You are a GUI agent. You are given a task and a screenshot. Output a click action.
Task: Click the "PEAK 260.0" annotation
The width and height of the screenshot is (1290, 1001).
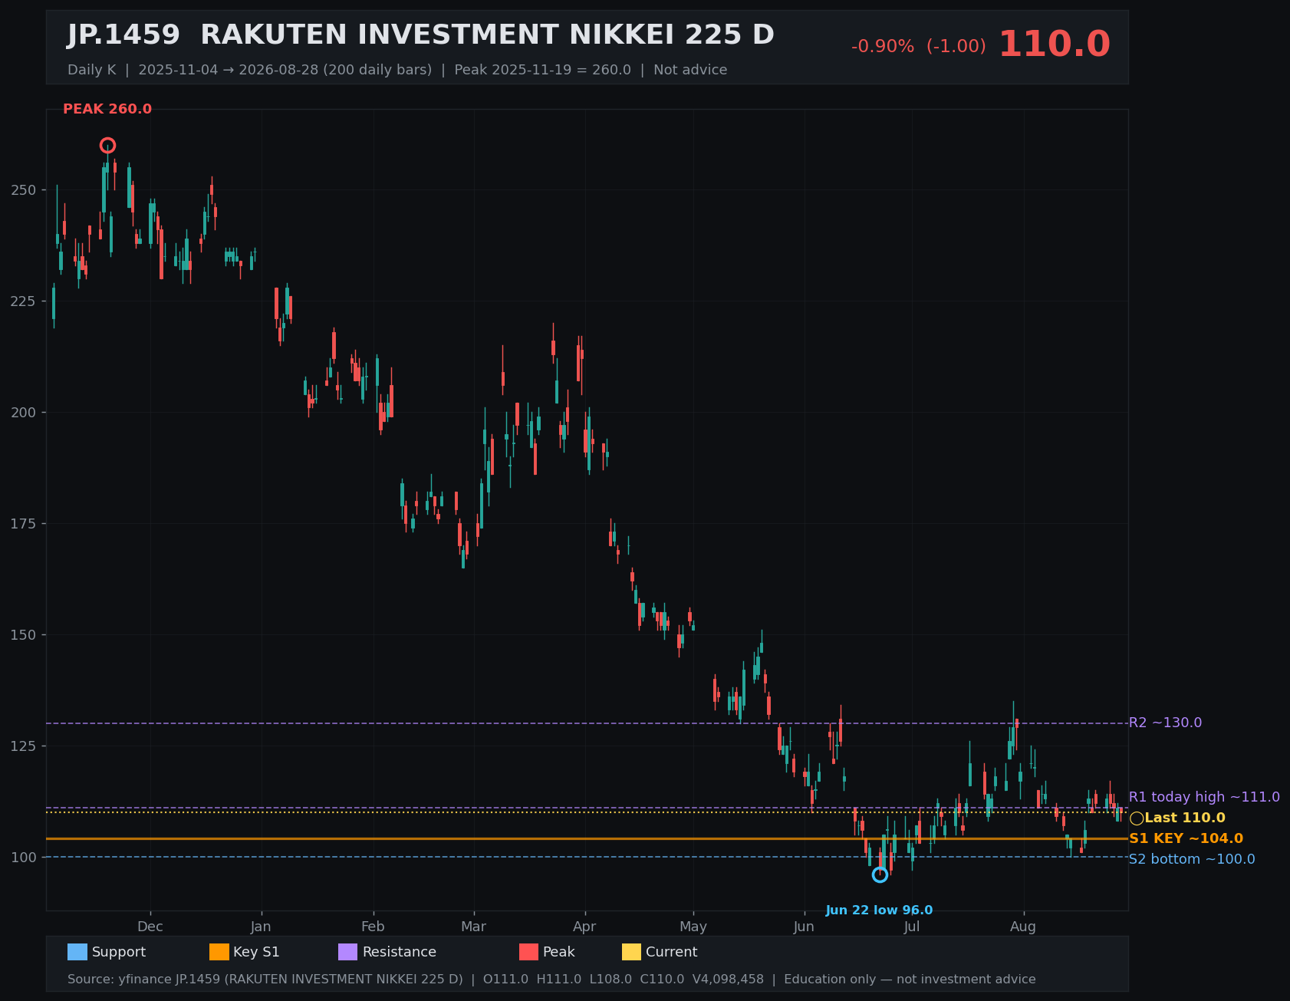click(107, 110)
